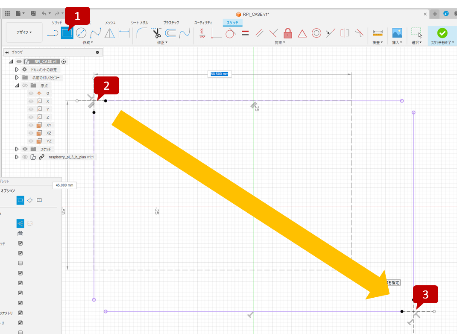Select the Offset tool
Image resolution: width=457 pixels, height=334 pixels.
170,33
